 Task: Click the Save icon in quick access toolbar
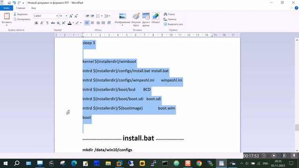(x=9, y=3)
